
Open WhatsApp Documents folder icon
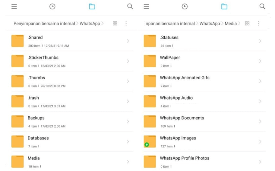point(150,121)
